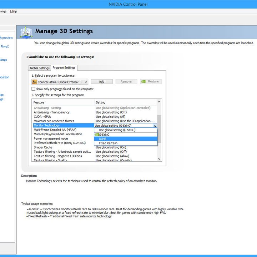Viewport: 257px width, 257px height.
Task: Select Antialiasing - Transparency row
Action: 95,112
